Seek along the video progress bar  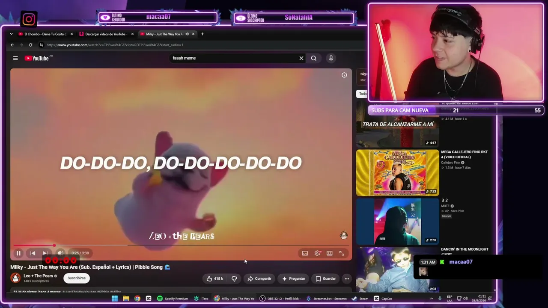pos(181,246)
